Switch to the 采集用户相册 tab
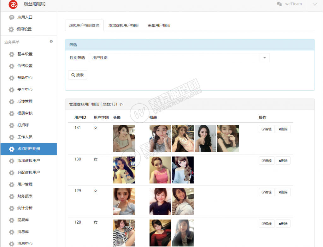 pyautogui.click(x=159, y=25)
